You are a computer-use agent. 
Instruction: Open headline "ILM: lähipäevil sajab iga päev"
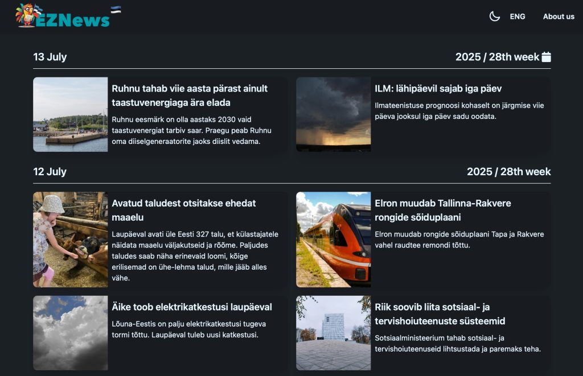pos(438,88)
